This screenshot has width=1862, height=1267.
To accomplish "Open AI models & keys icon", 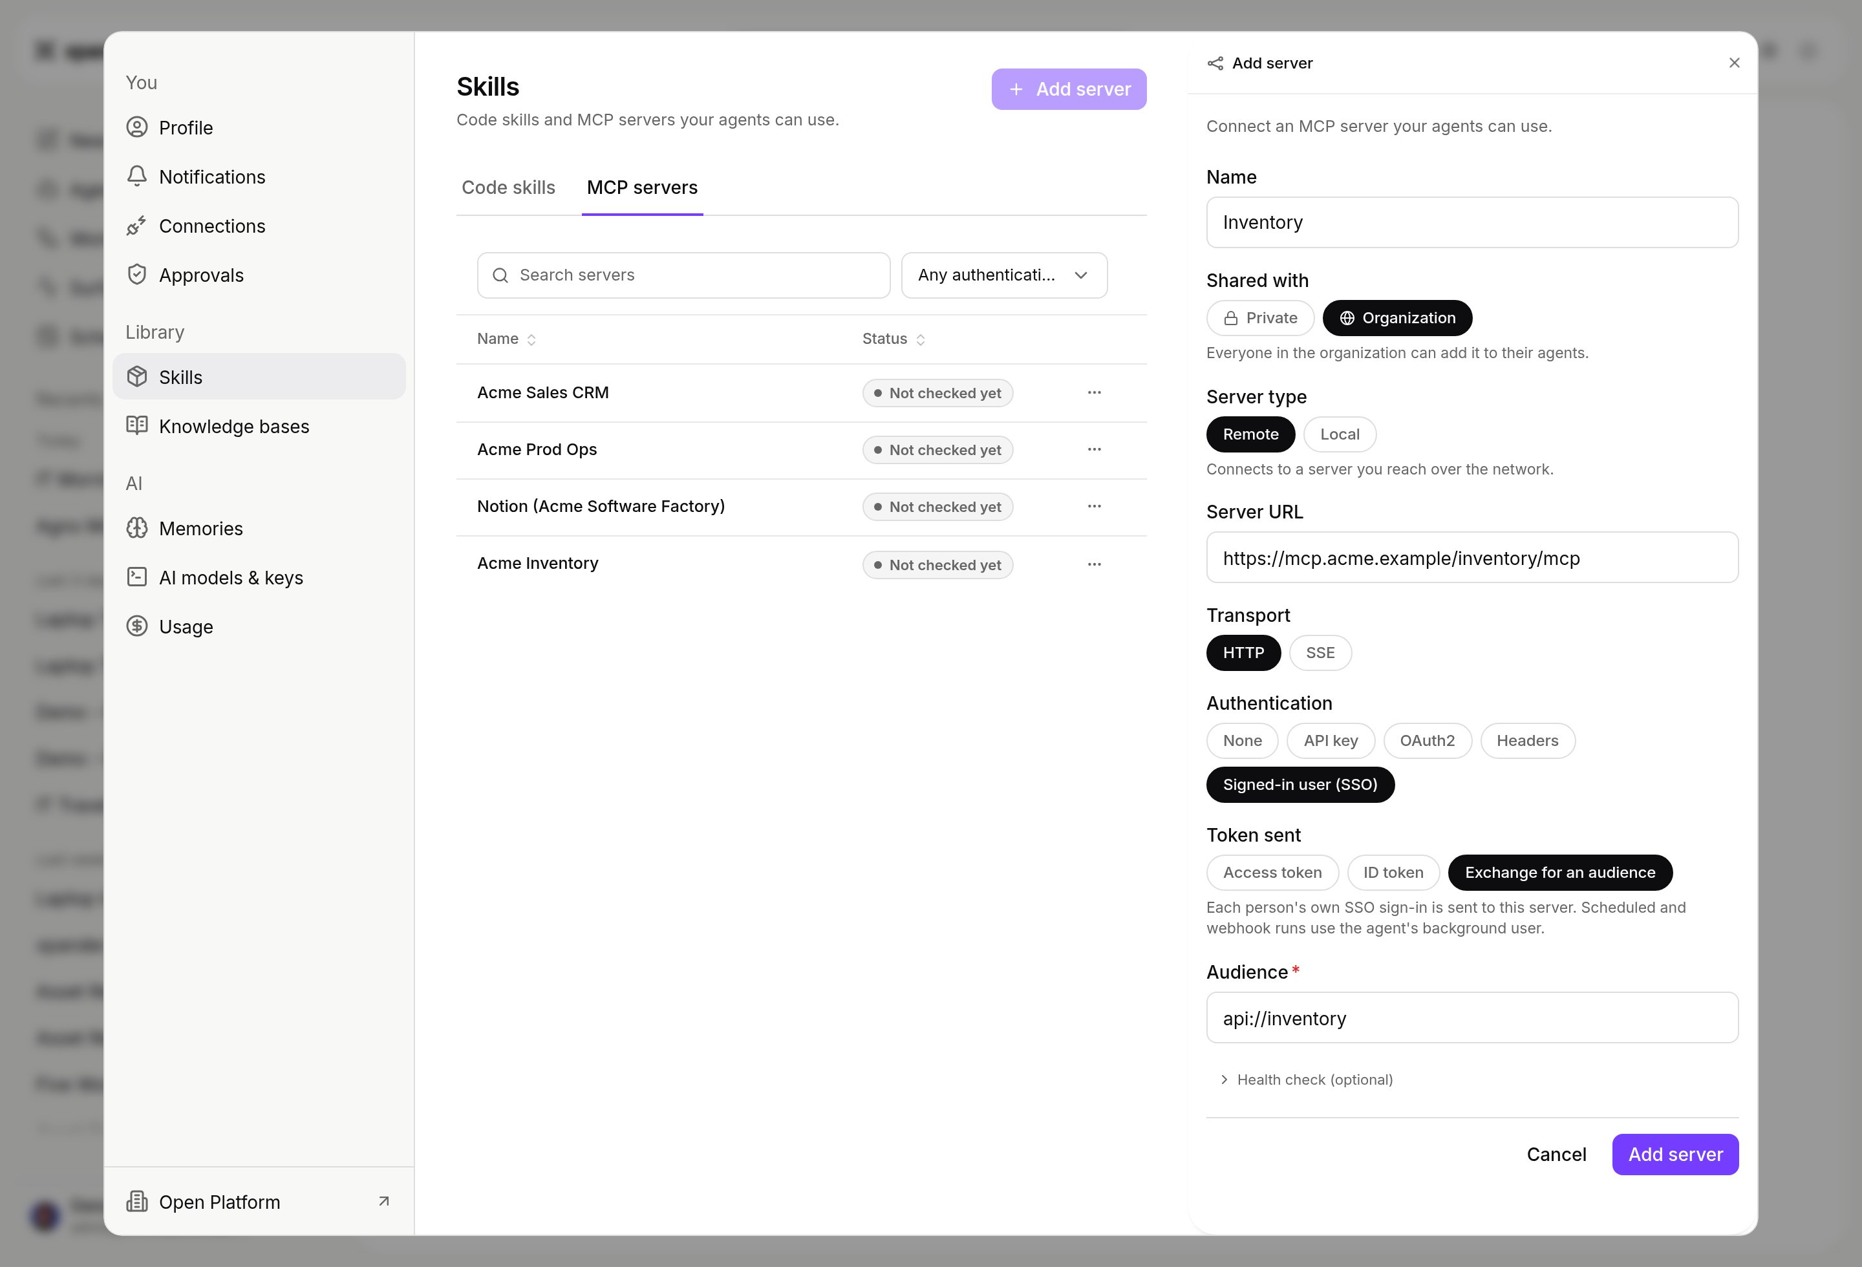I will tap(137, 577).
